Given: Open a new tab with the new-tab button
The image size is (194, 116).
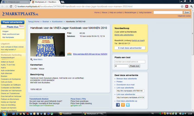Looking at the screenshot, I should [x=63, y=2].
